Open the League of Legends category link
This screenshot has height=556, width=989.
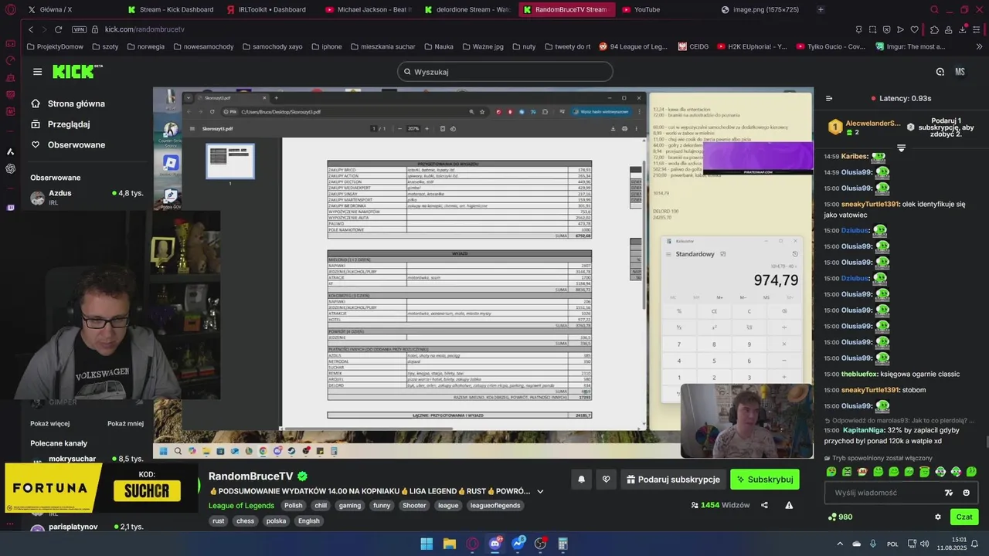pos(241,506)
